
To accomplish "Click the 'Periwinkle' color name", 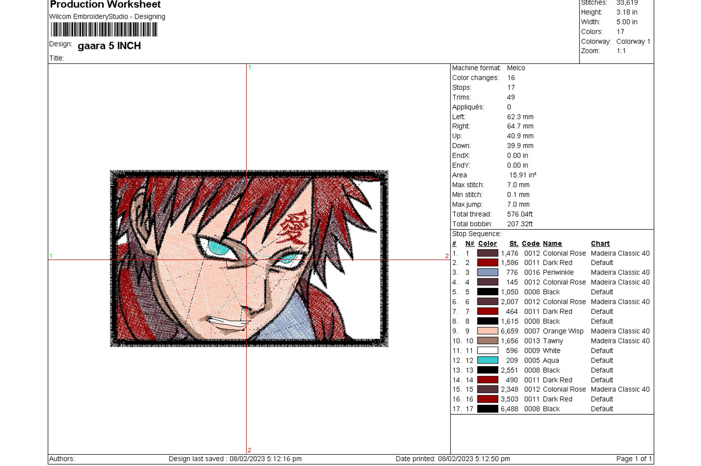I will (x=558, y=273).
